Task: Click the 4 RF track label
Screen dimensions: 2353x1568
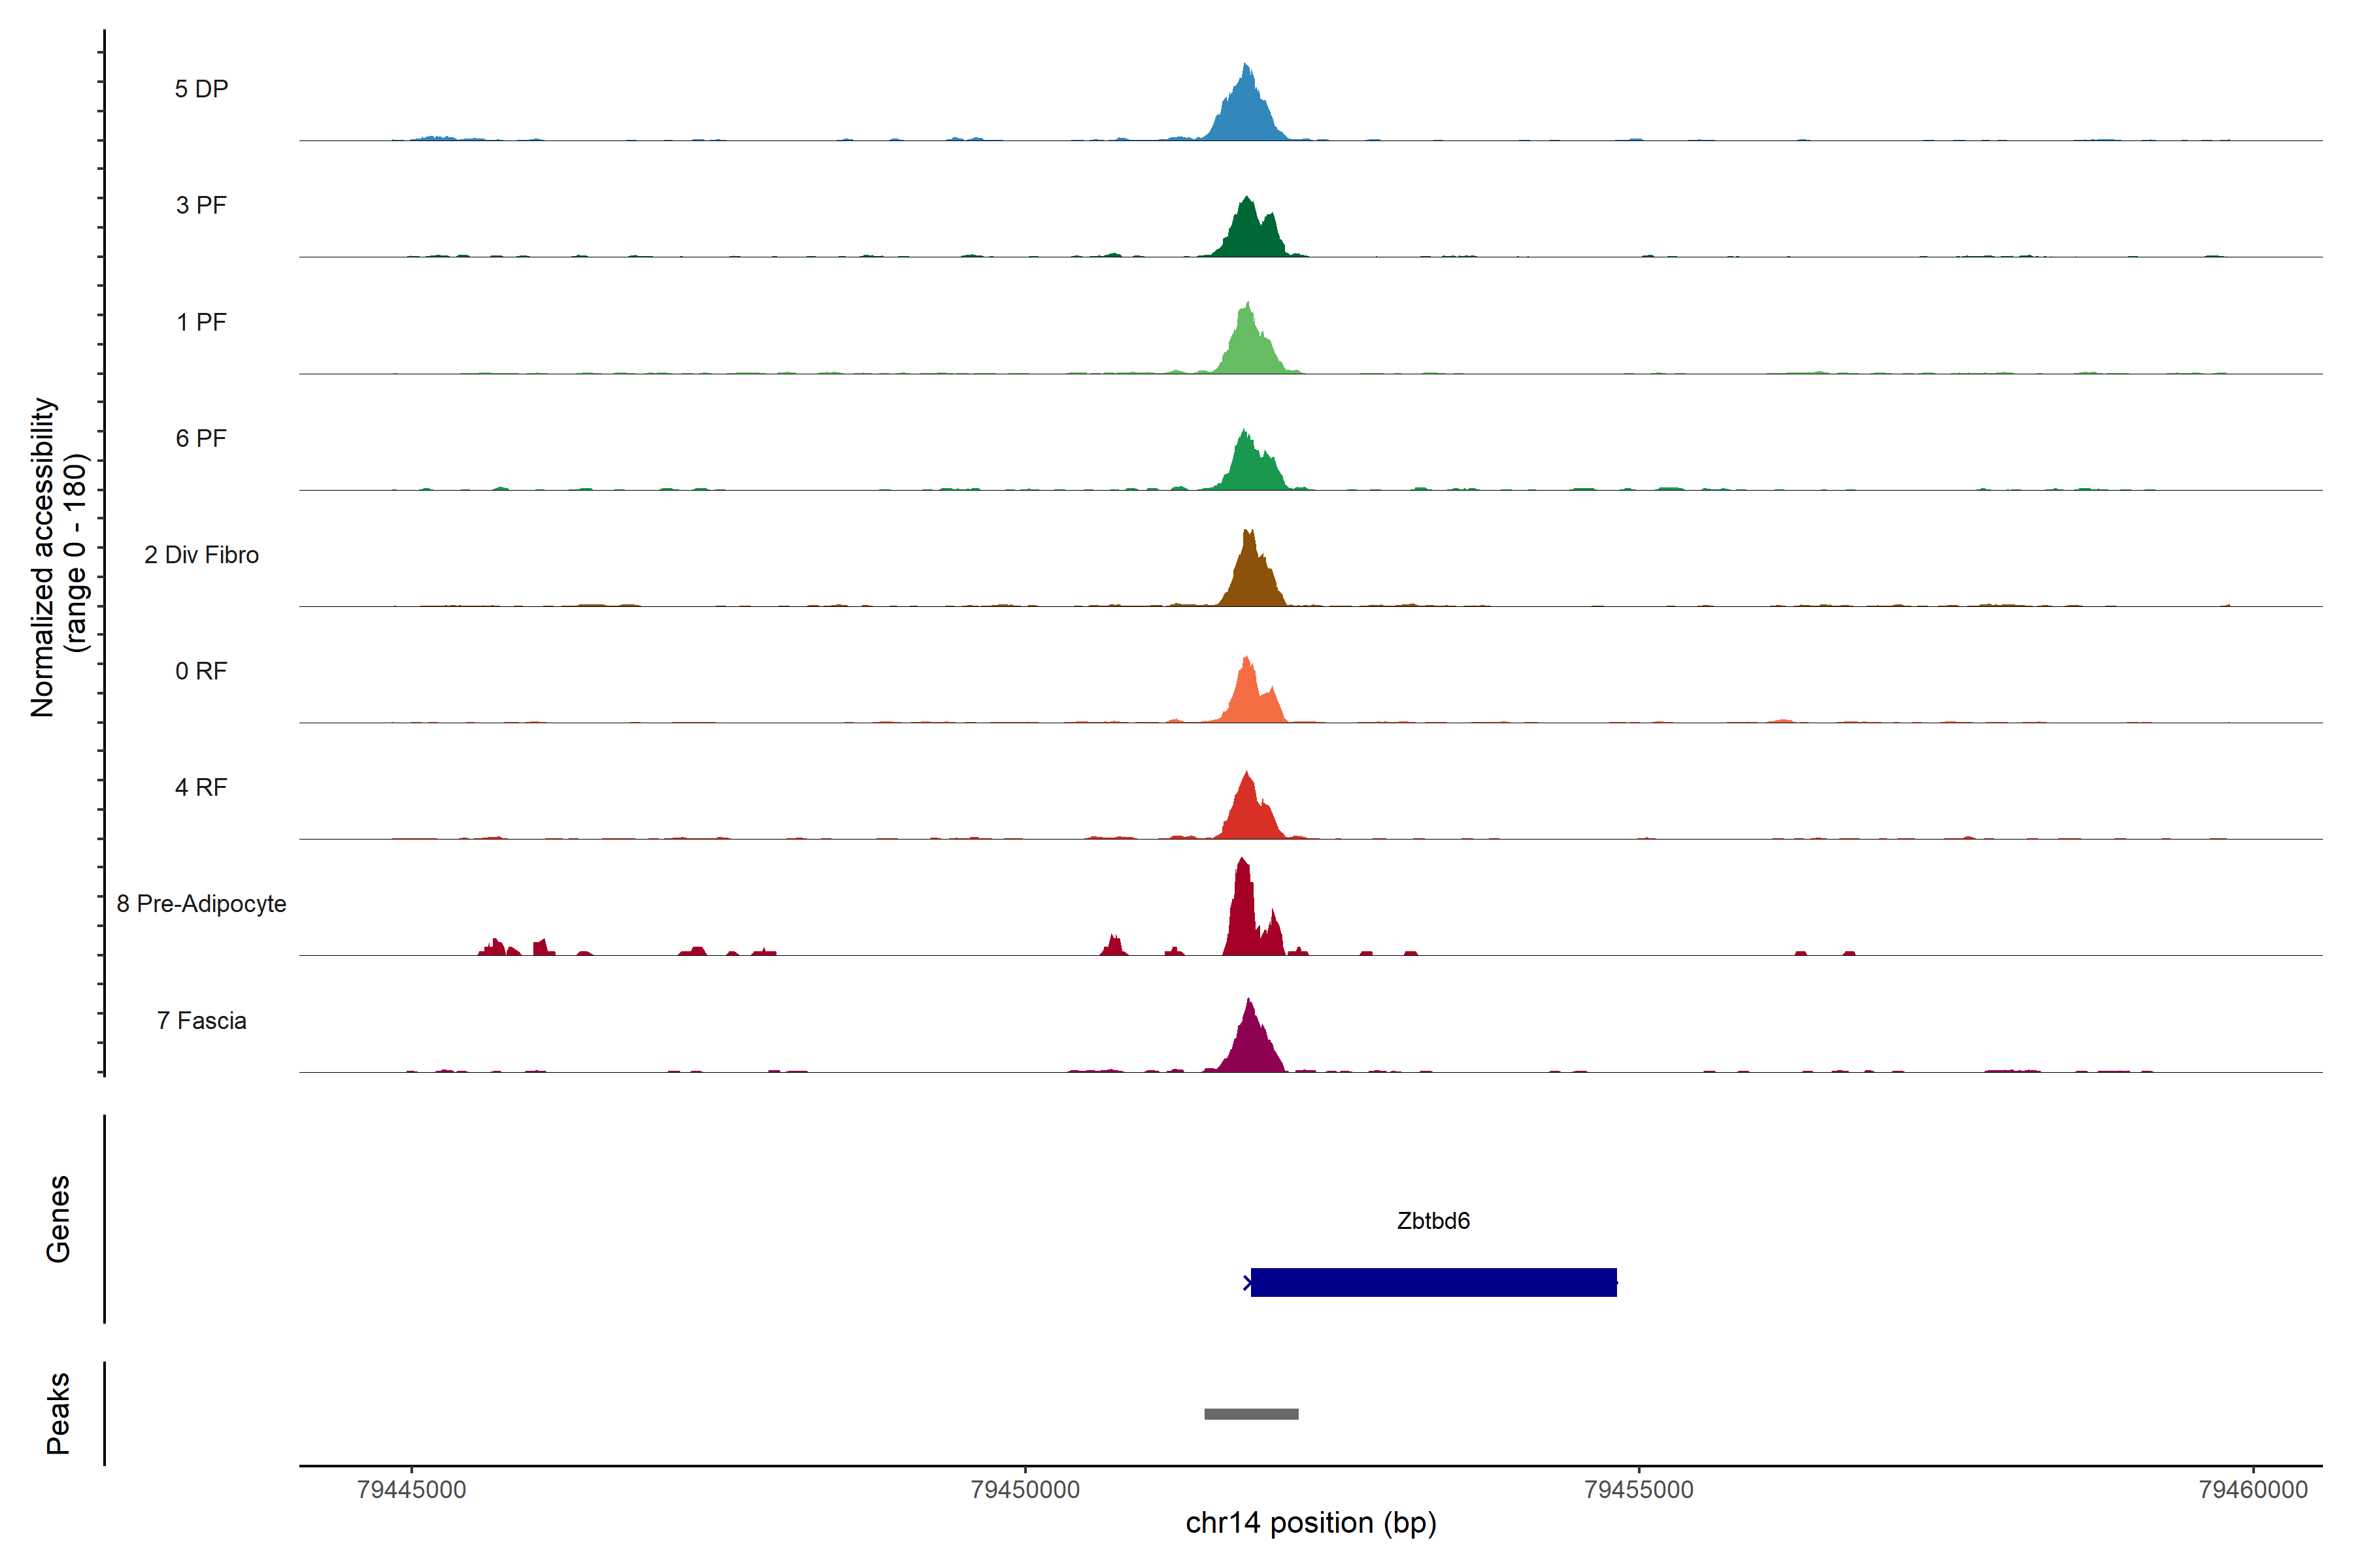Action: pos(201,787)
